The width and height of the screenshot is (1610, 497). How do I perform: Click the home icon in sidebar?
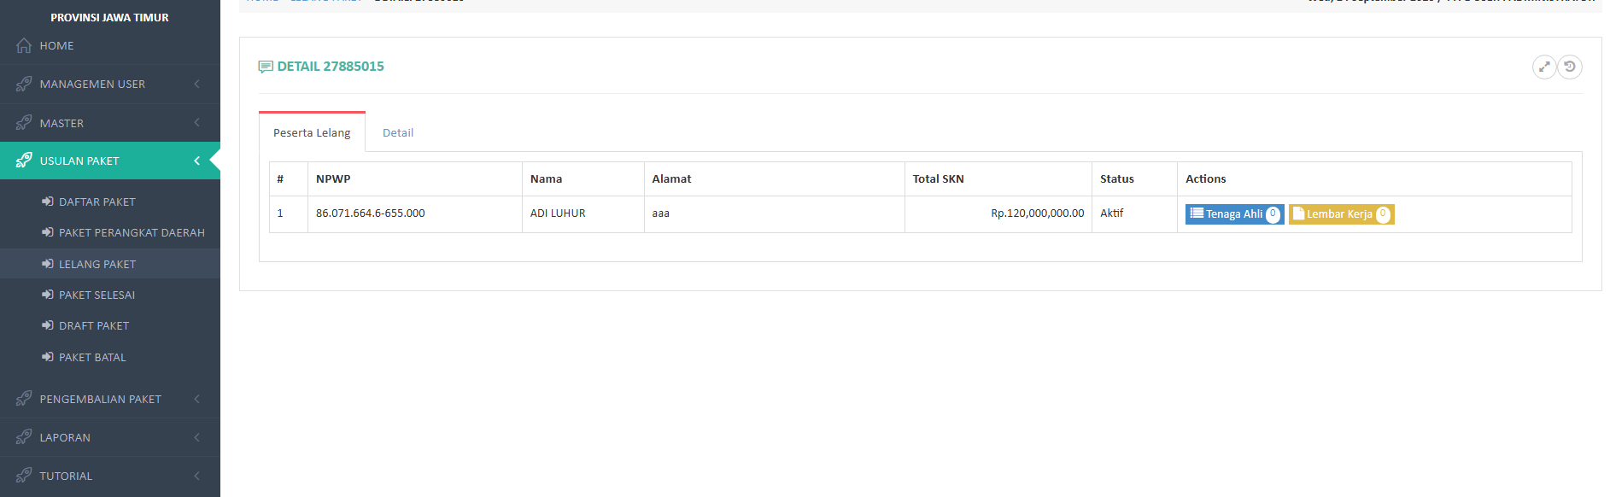click(x=24, y=46)
